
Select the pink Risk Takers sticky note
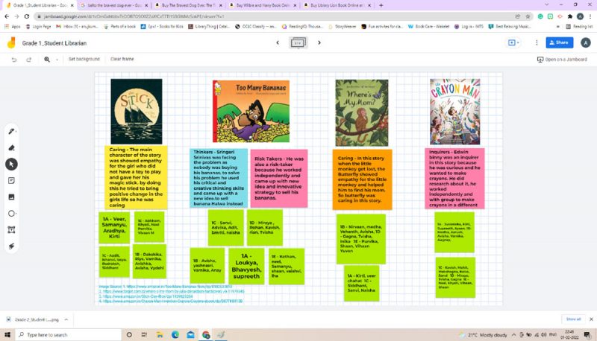278,179
